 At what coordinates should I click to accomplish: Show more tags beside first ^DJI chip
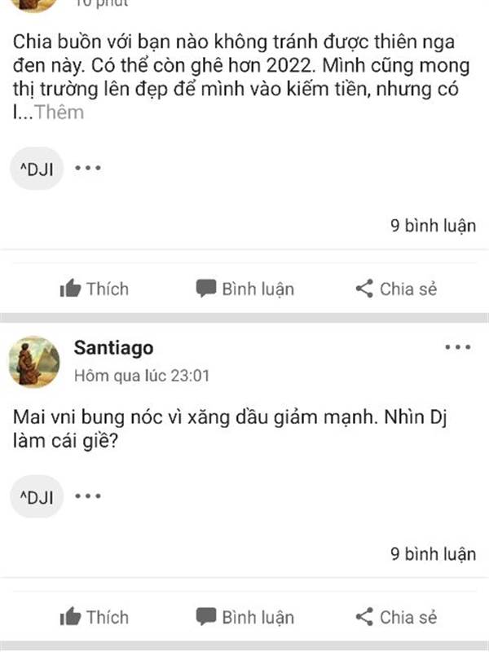[x=88, y=168]
